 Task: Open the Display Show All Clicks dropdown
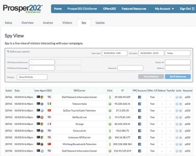pos(32,77)
